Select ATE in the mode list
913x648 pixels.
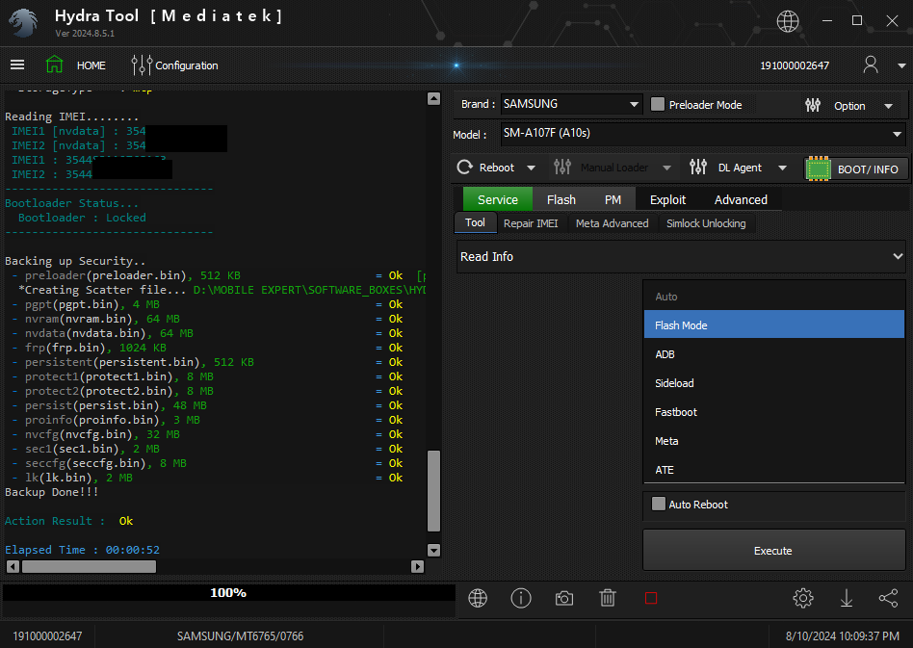[774, 469]
